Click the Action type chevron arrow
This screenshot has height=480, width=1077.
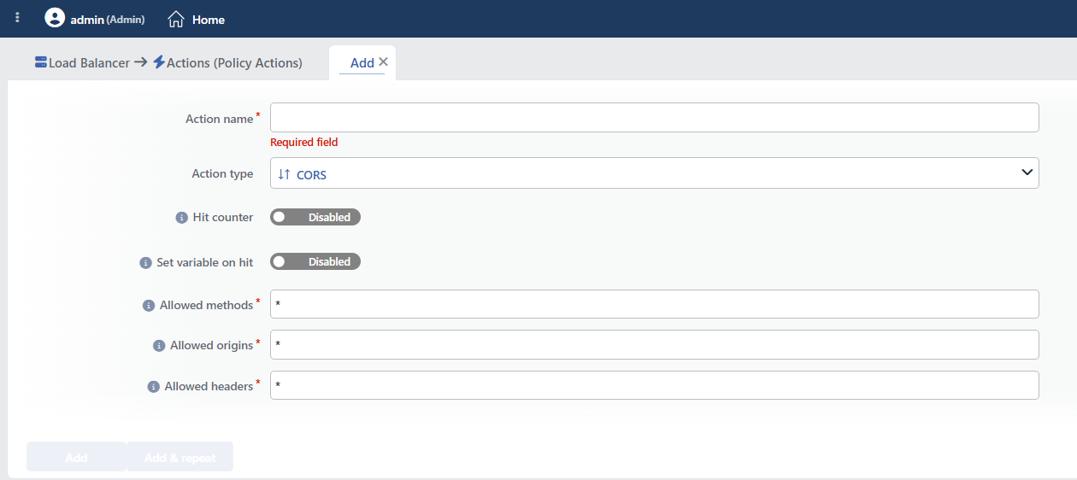coord(1027,173)
